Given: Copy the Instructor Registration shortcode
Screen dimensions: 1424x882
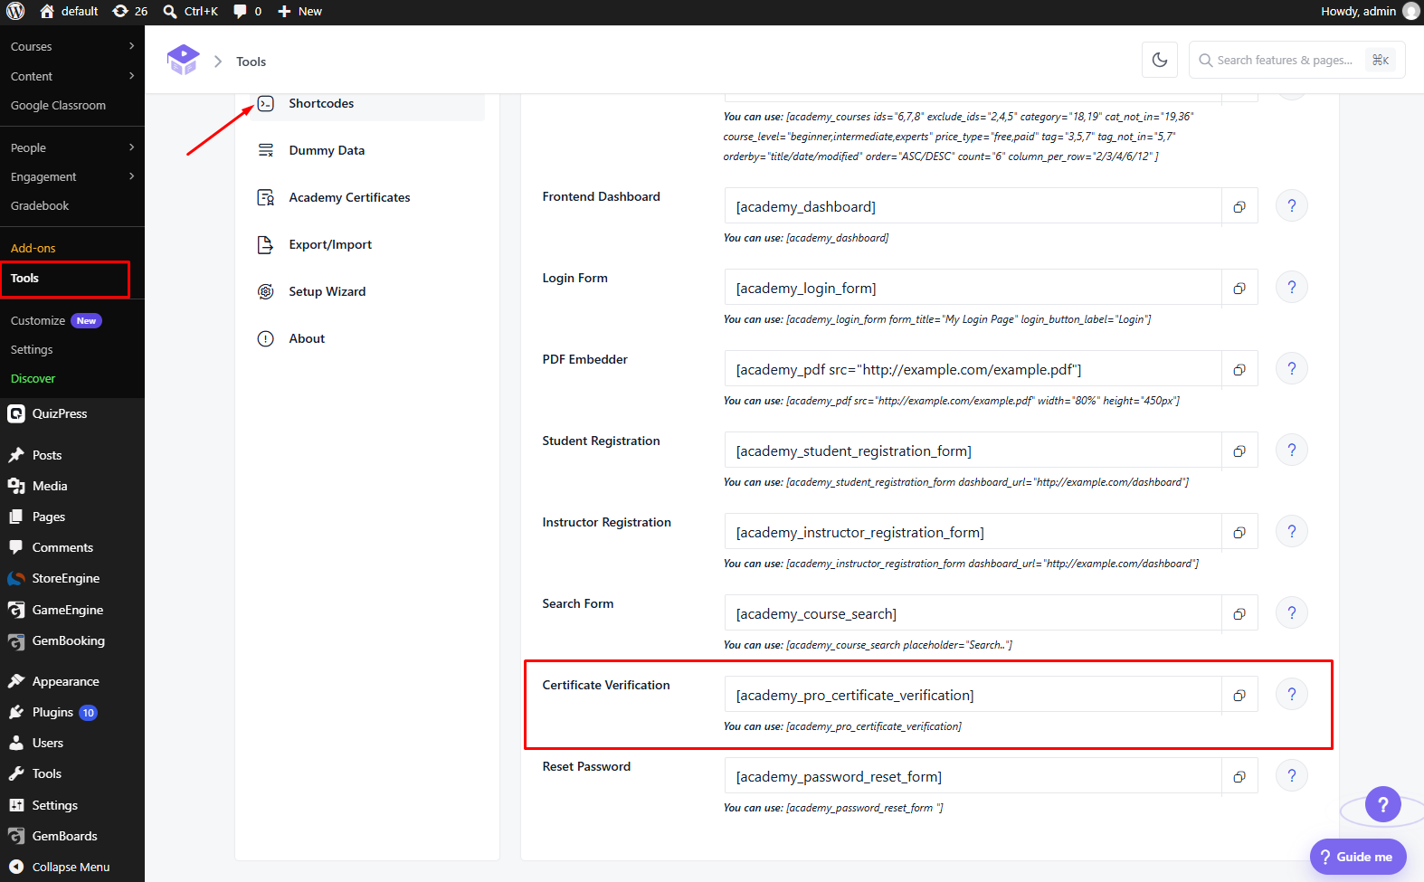Looking at the screenshot, I should click(x=1239, y=532).
